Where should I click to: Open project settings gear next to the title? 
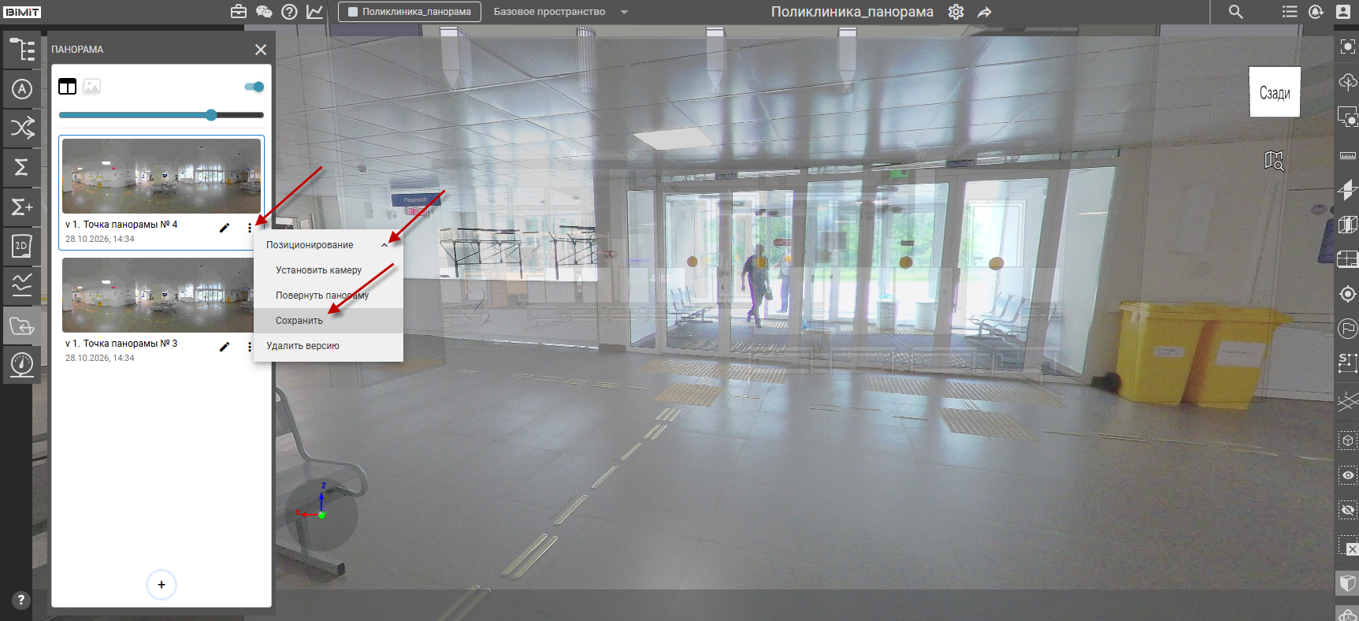pyautogui.click(x=956, y=12)
